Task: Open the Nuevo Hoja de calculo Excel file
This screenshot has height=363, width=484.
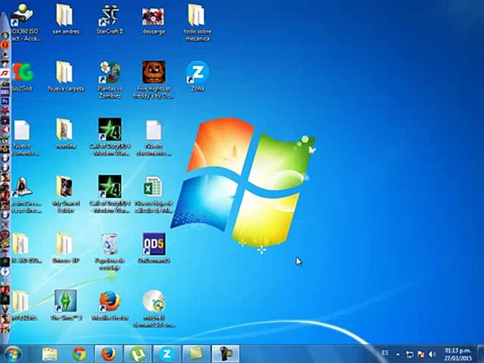Action: click(x=154, y=195)
